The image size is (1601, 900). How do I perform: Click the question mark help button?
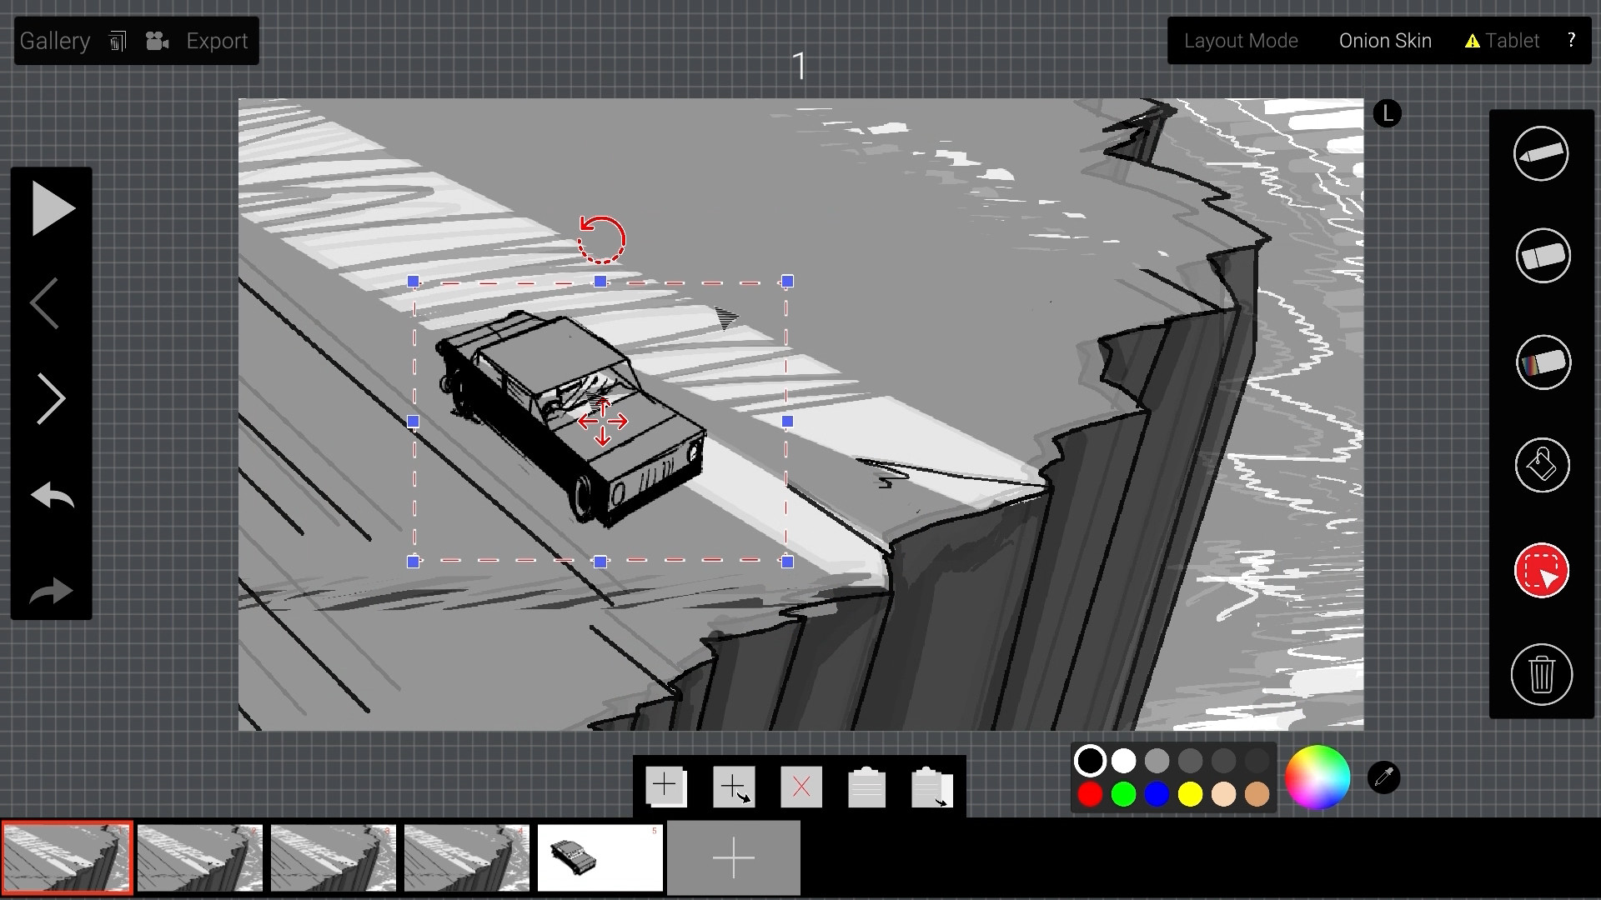coord(1571,40)
